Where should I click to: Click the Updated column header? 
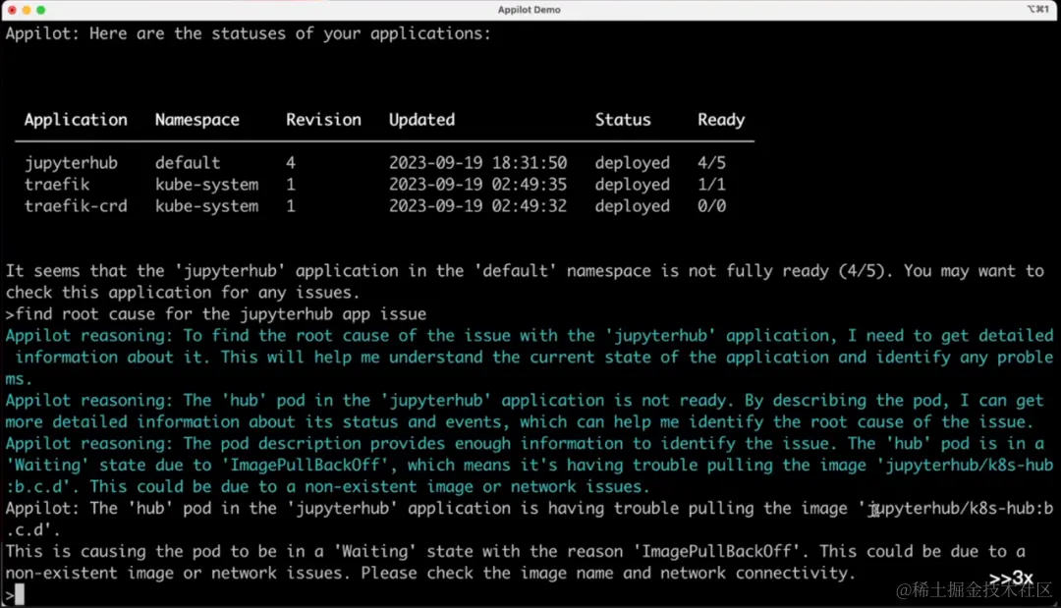[421, 120]
